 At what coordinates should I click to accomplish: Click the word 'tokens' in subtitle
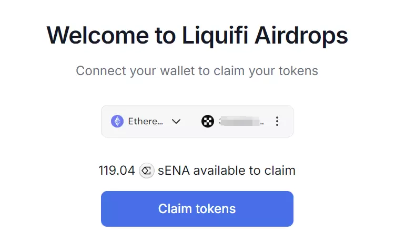pyautogui.click(x=299, y=71)
